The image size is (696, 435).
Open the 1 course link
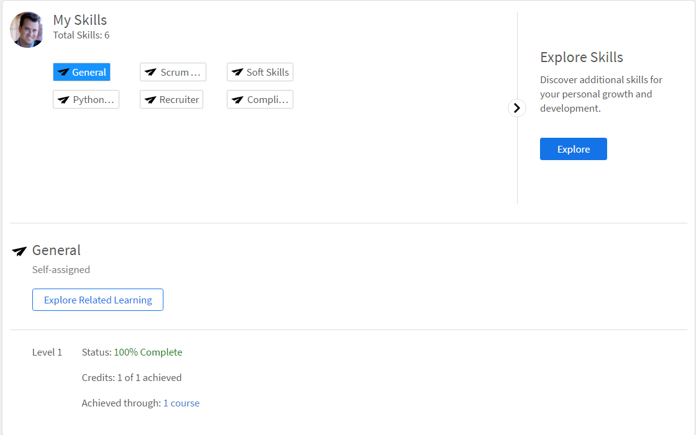click(181, 403)
